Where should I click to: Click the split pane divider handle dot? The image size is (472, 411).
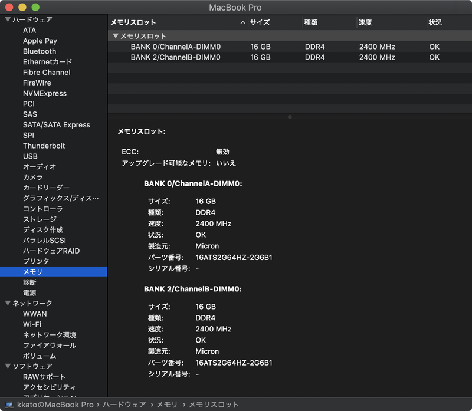click(290, 117)
